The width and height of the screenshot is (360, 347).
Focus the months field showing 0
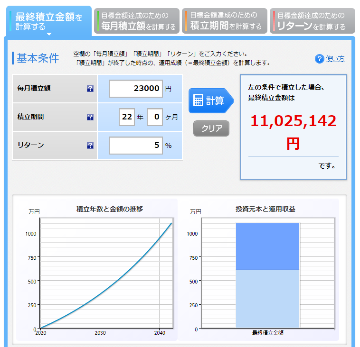tap(155, 117)
